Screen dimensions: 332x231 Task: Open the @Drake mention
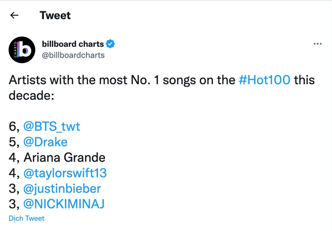(x=45, y=142)
